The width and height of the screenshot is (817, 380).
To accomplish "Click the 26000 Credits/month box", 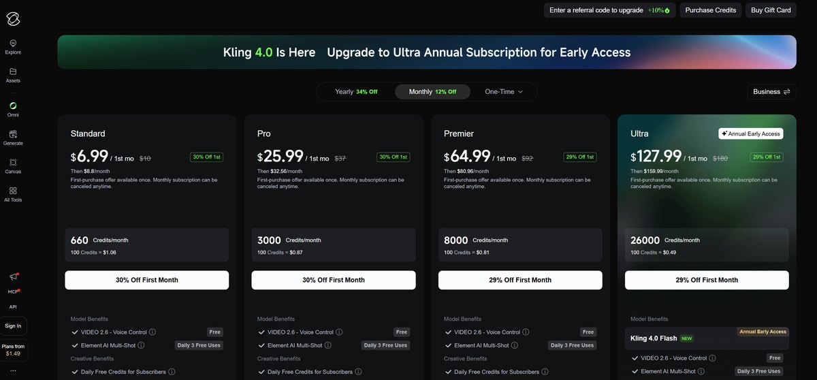I will click(x=707, y=245).
